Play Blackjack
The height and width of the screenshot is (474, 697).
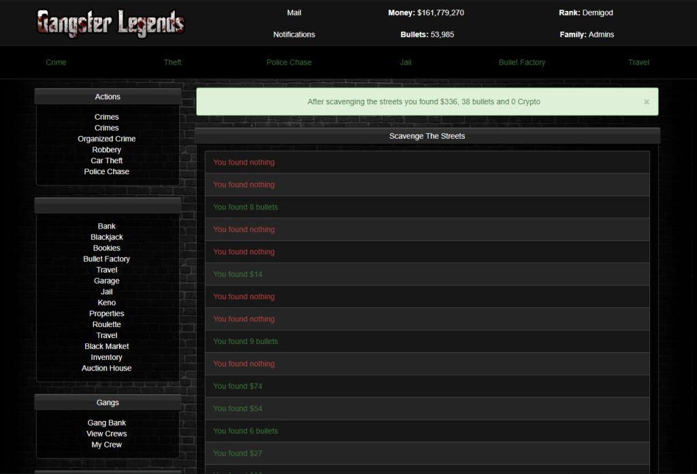[x=106, y=237]
